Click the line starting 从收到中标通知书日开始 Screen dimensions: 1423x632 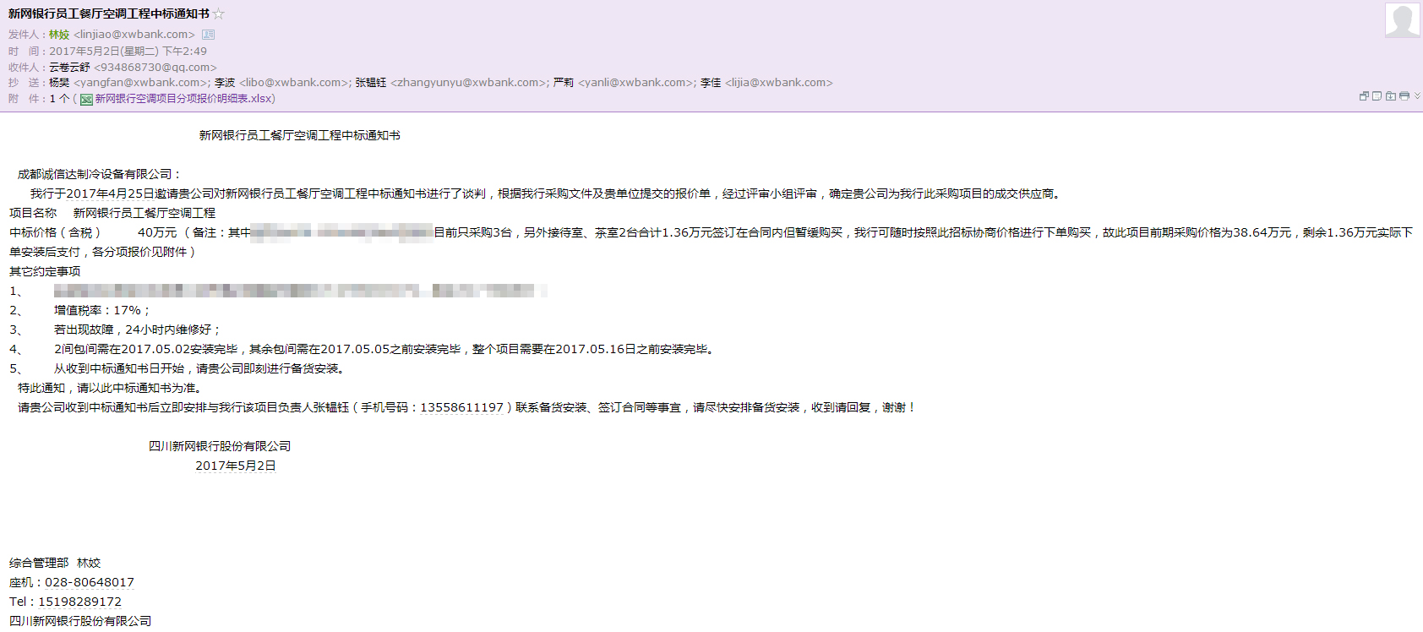[x=199, y=368]
